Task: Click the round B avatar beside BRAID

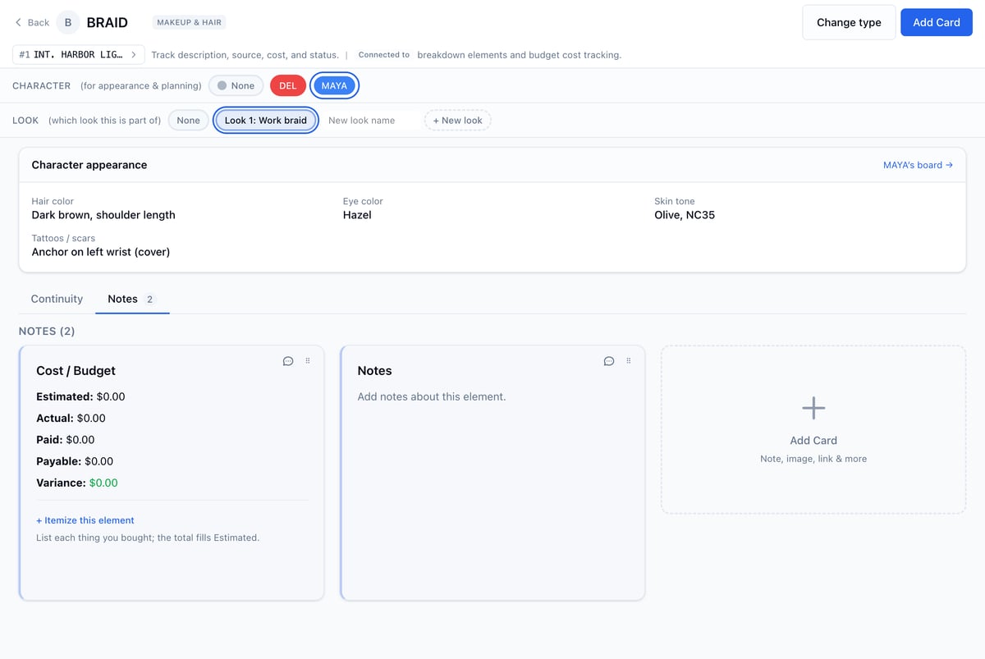Action: coord(67,22)
